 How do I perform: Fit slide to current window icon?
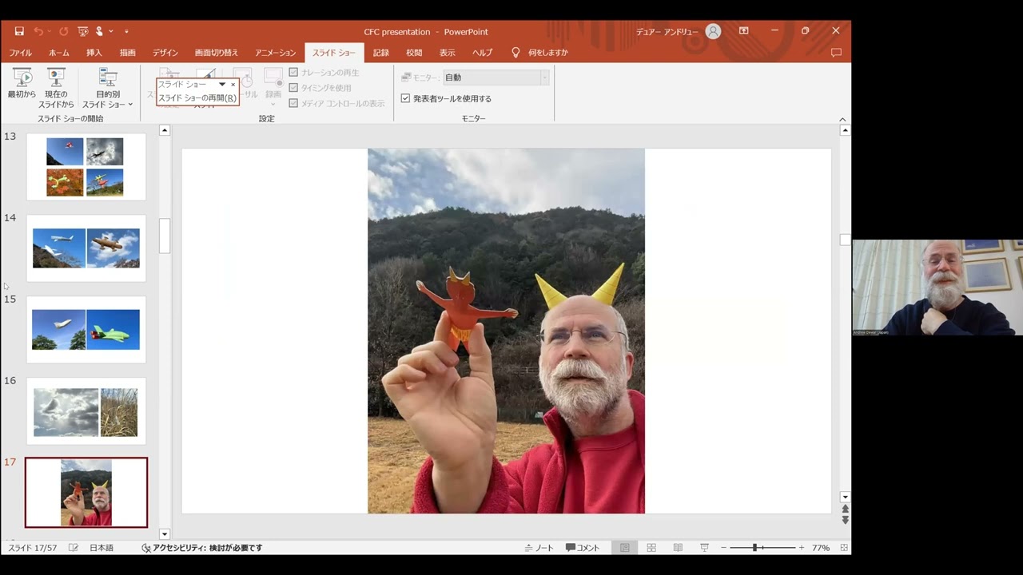tap(844, 548)
